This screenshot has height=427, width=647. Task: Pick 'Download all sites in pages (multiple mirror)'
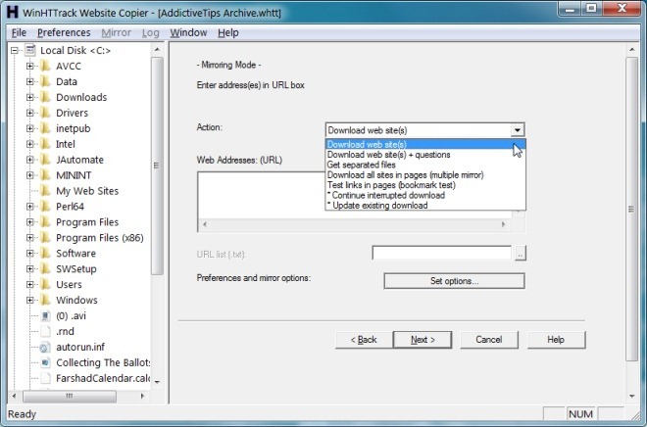pos(425,175)
